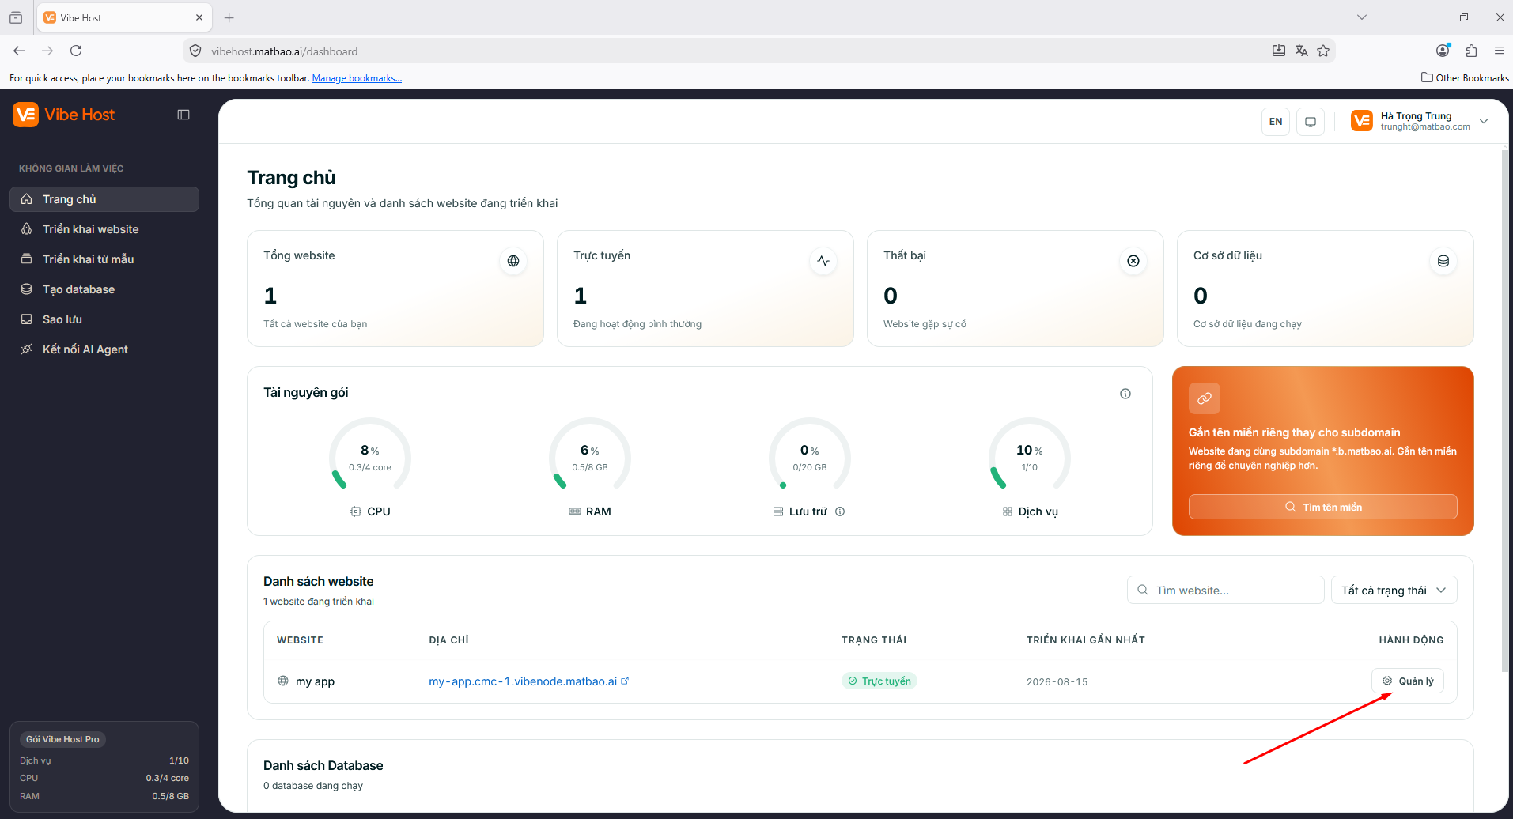
Task: Open Triển khai website in sidebar
Action: point(104,229)
